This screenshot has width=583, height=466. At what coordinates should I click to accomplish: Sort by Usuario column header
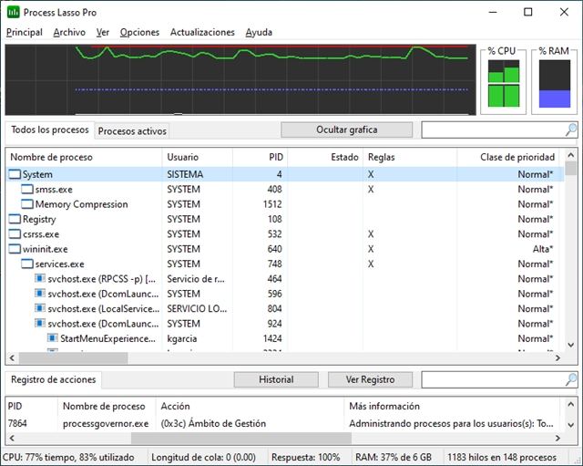(198, 157)
